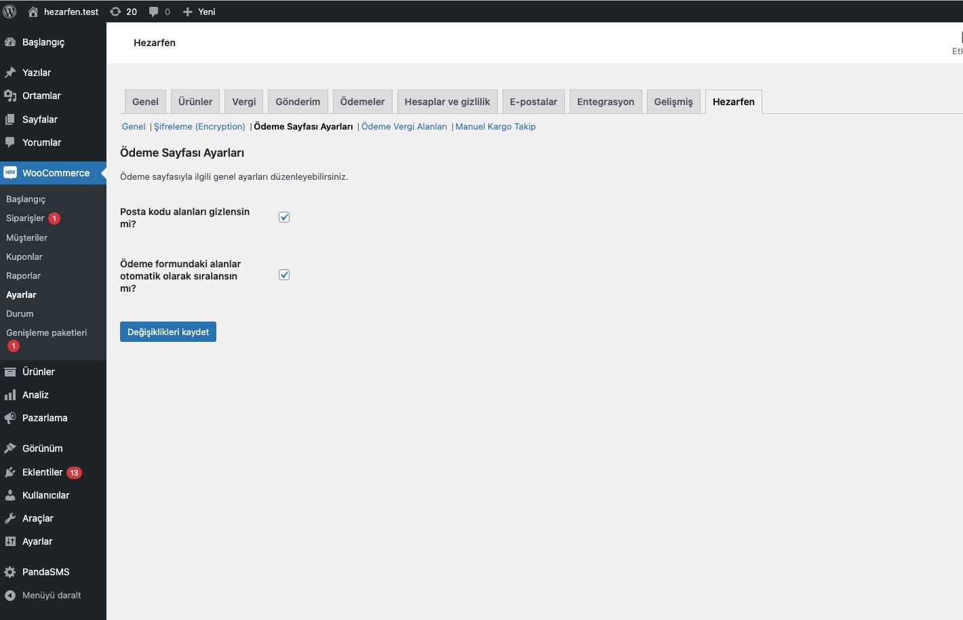963x620 pixels.
Task: Switch to the Ürünler settings tab
Action: point(195,102)
